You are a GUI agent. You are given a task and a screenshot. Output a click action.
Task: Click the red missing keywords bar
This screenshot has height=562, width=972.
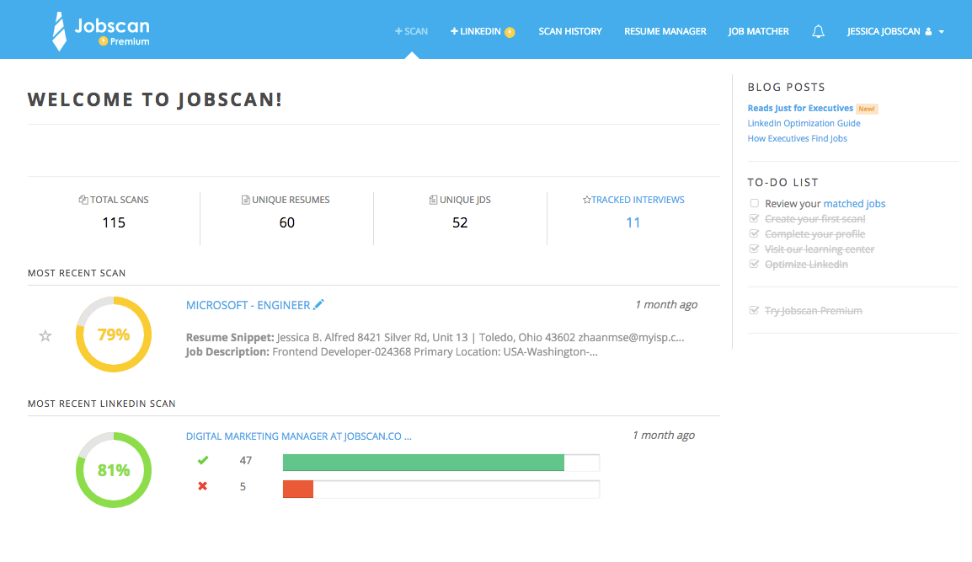(298, 489)
